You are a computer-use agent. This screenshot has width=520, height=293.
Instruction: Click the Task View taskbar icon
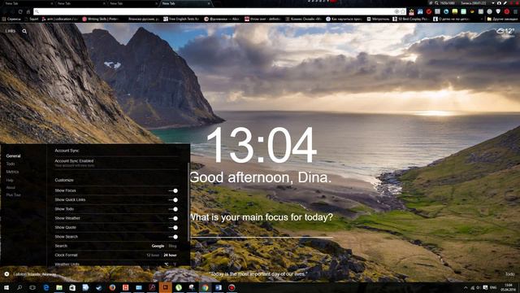(32, 287)
